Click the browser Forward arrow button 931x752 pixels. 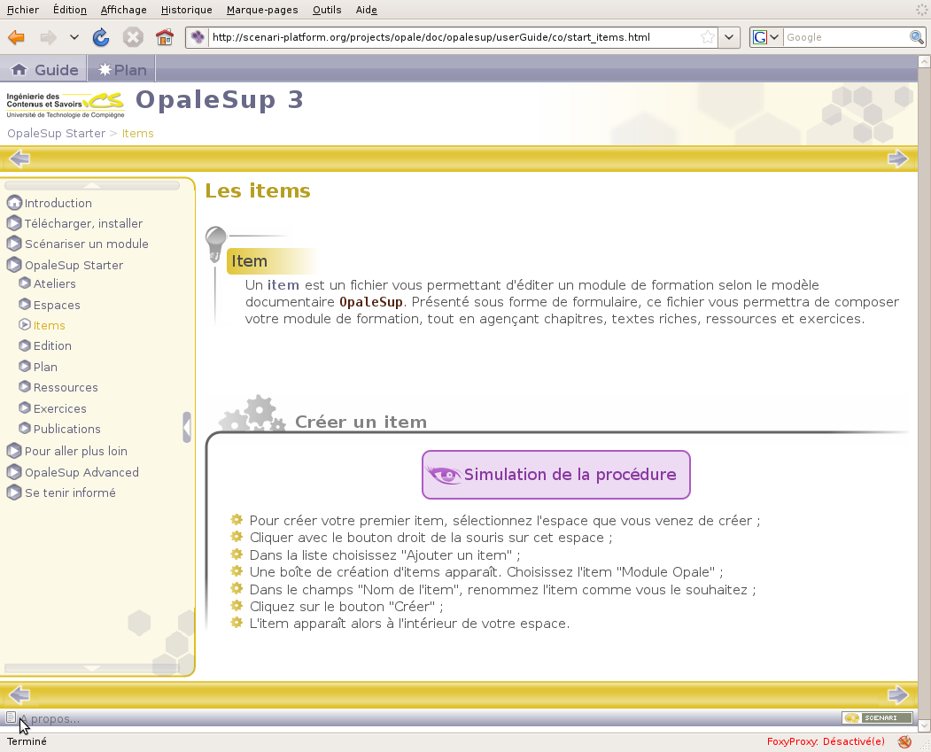(48, 37)
